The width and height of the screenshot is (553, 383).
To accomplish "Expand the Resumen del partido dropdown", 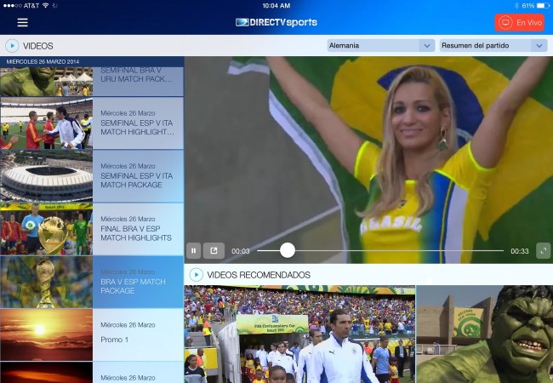I will click(493, 45).
